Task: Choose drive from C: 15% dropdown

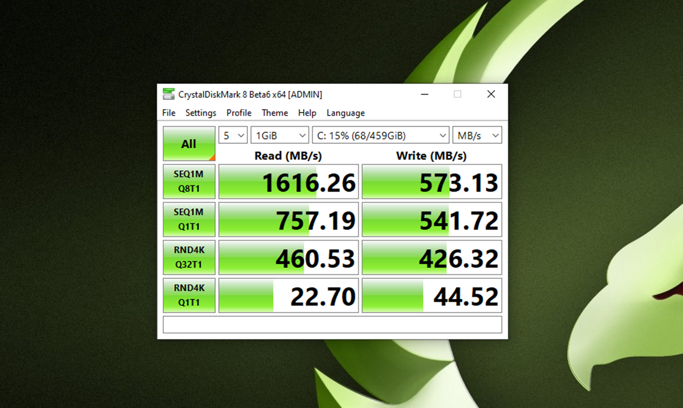Action: coord(381,135)
